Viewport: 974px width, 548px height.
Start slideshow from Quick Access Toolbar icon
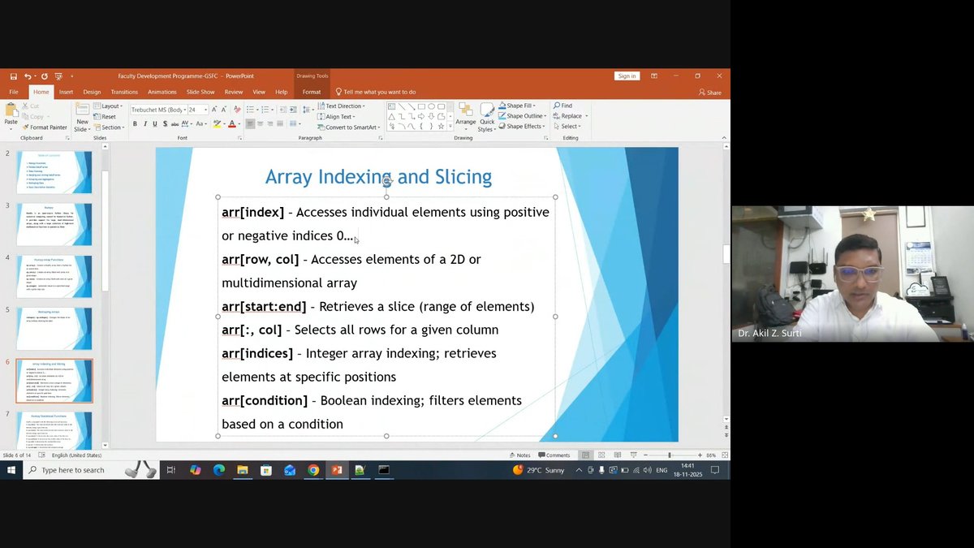pyautogui.click(x=58, y=76)
